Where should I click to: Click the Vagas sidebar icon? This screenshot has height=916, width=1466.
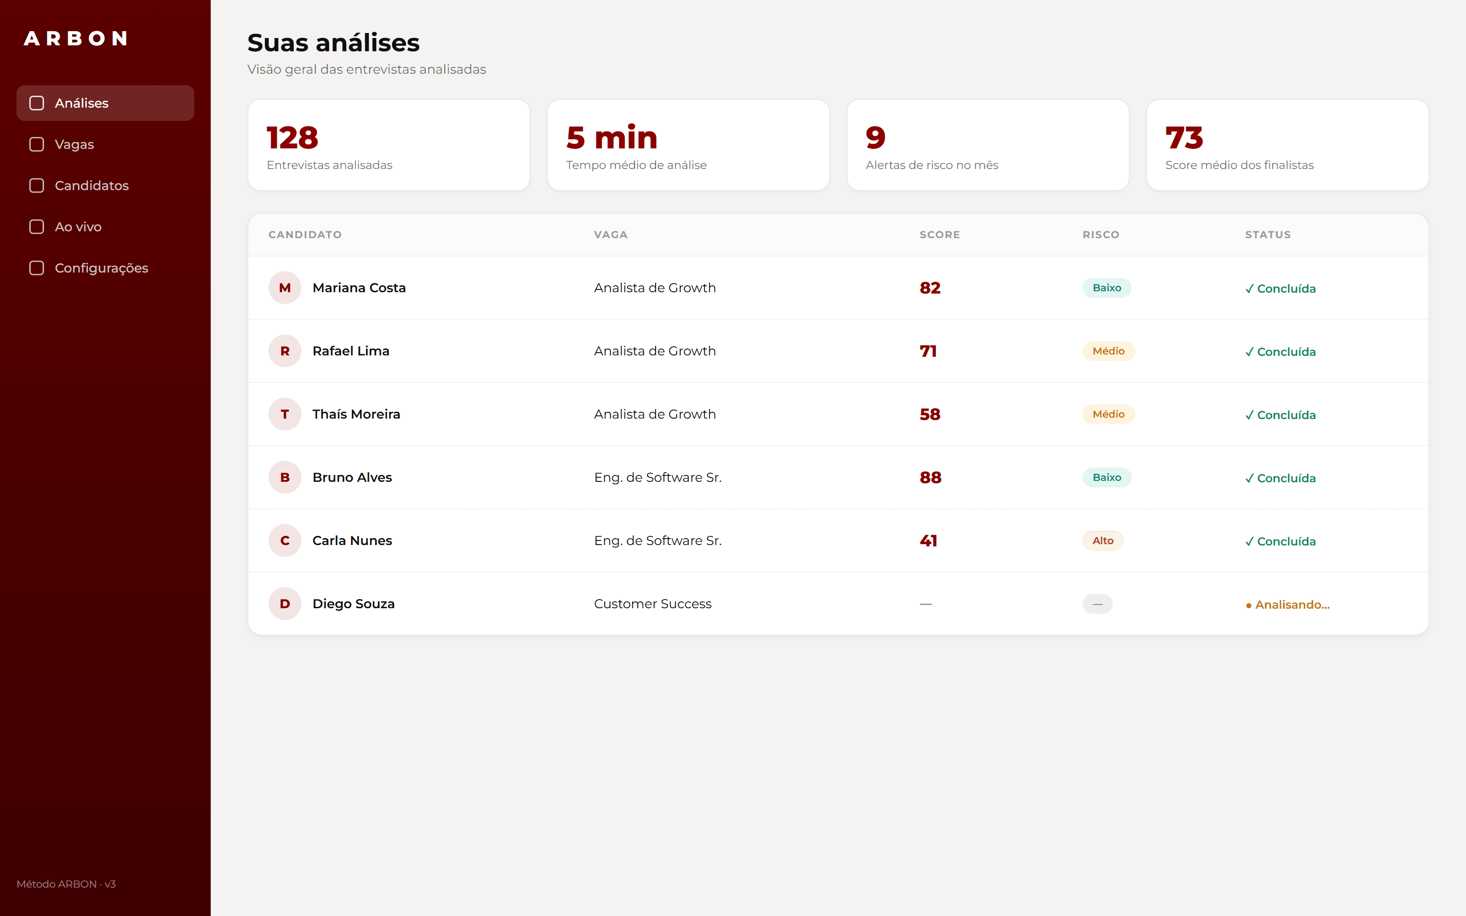pyautogui.click(x=37, y=144)
